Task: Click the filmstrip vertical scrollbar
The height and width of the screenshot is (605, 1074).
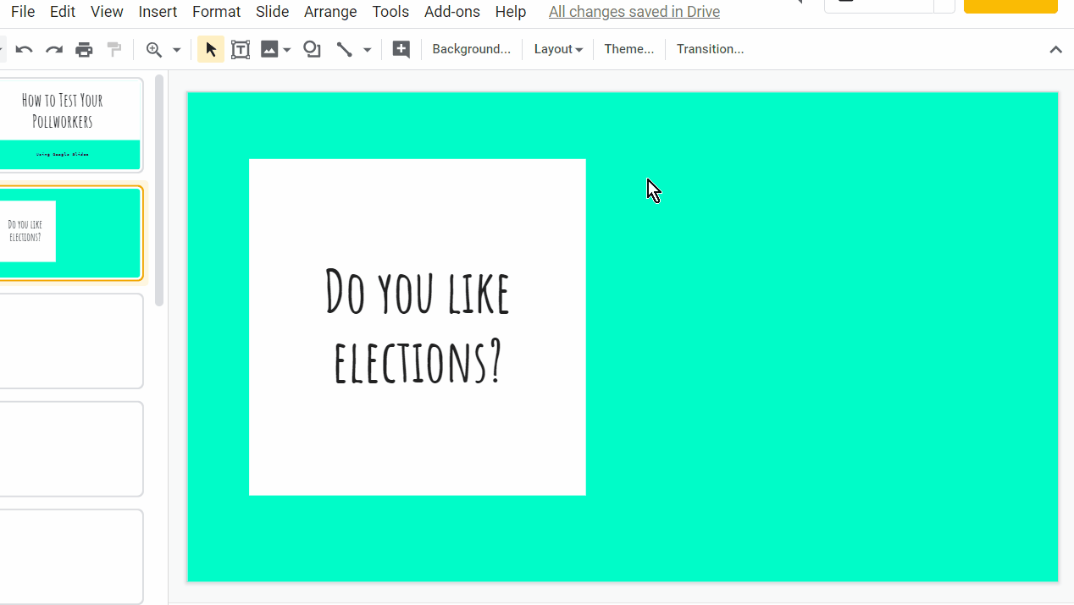Action: (x=159, y=190)
